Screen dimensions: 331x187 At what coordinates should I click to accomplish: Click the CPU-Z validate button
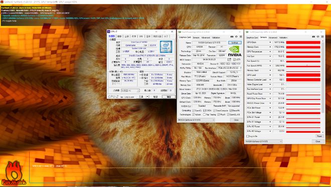[x=155, y=97]
